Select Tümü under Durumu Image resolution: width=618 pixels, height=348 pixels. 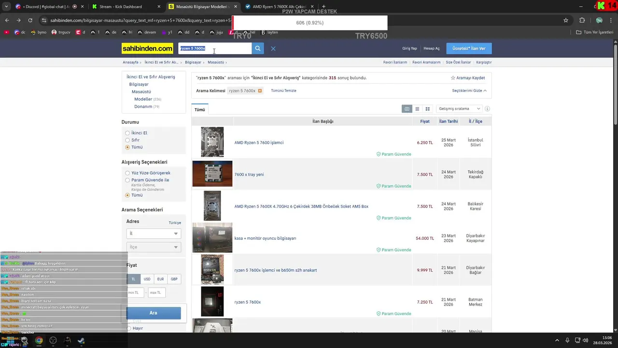(127, 147)
